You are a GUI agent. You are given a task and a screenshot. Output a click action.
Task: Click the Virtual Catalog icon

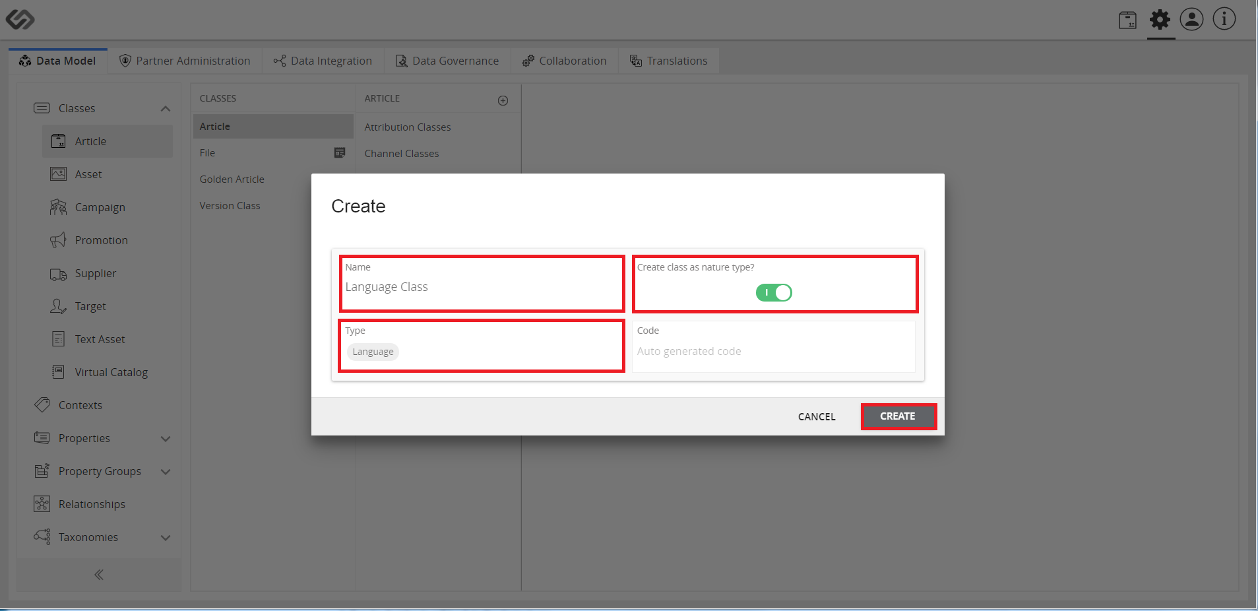58,371
